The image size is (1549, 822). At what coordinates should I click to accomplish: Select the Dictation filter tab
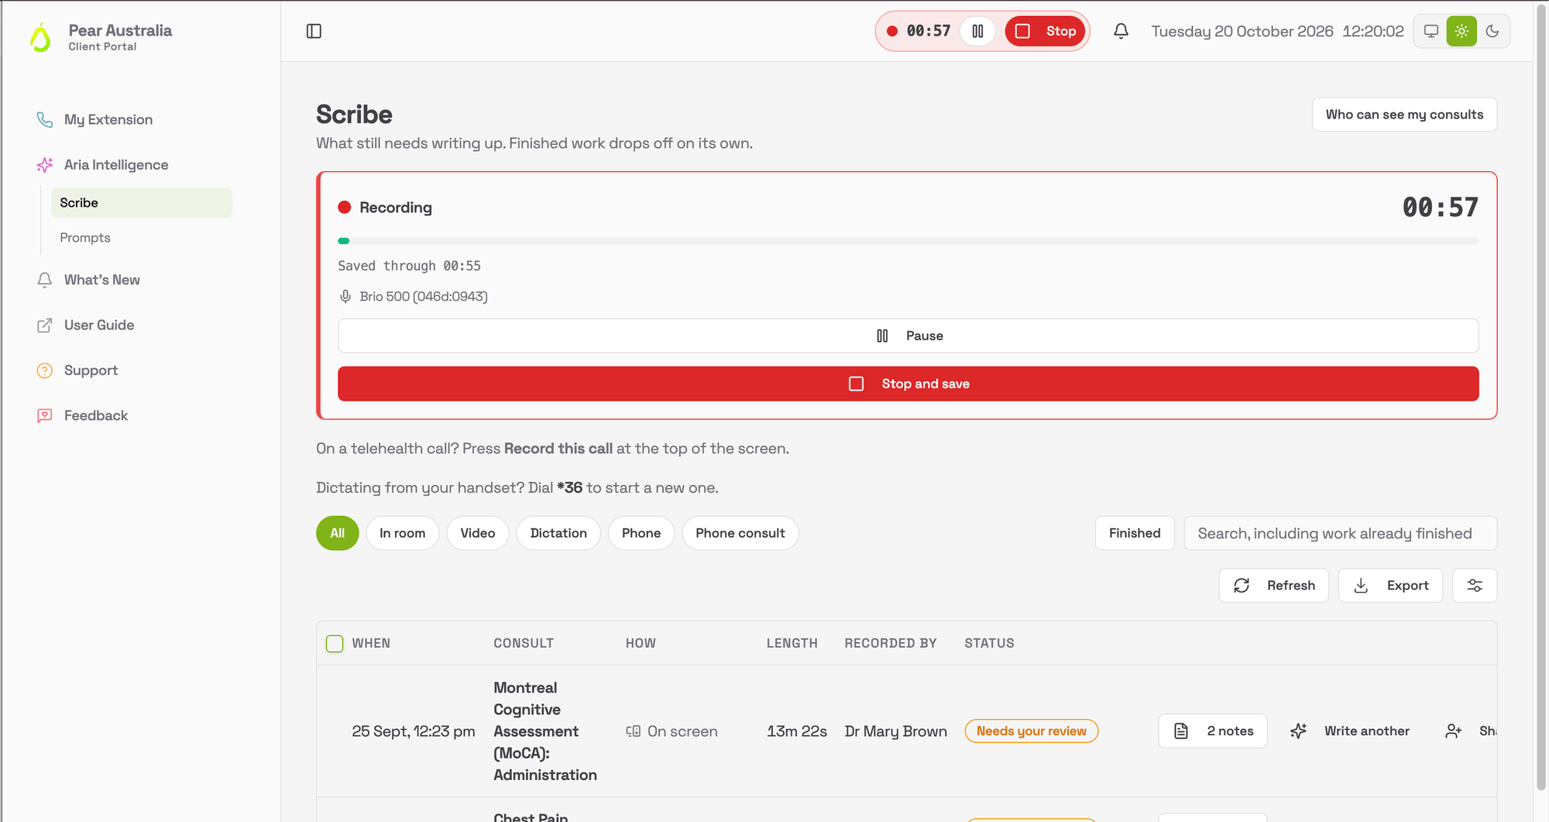[x=558, y=533]
